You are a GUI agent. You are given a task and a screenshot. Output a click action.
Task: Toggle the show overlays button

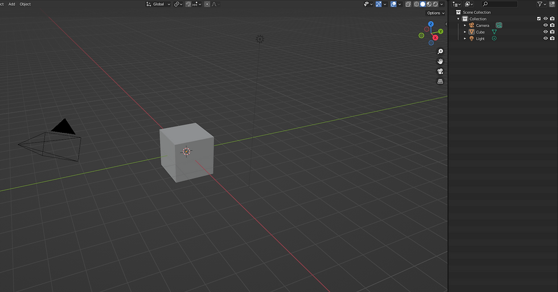point(393,5)
